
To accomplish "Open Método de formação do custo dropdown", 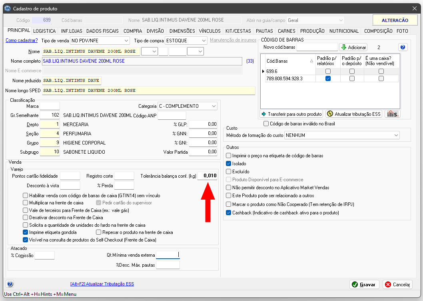I will 342,135.
